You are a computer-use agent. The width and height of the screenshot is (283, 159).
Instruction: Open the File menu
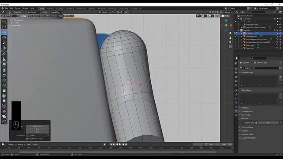pos(7,8)
